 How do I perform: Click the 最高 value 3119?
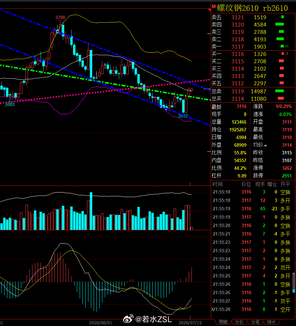click(287, 130)
